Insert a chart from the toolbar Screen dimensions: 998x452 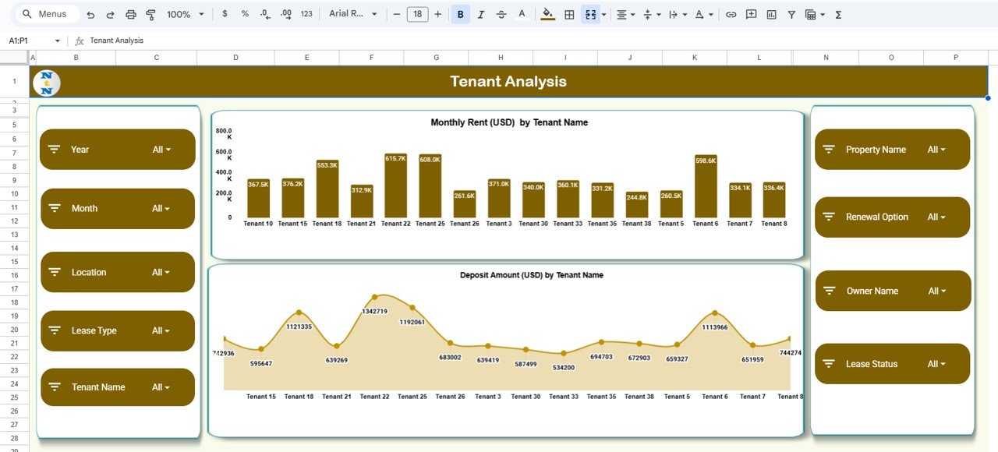click(771, 15)
